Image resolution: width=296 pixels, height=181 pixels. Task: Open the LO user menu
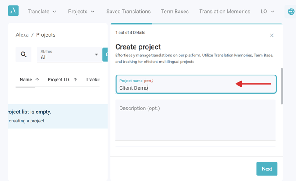267,12
